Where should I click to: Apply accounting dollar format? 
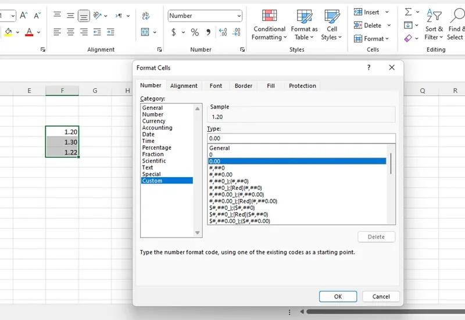[x=174, y=32]
